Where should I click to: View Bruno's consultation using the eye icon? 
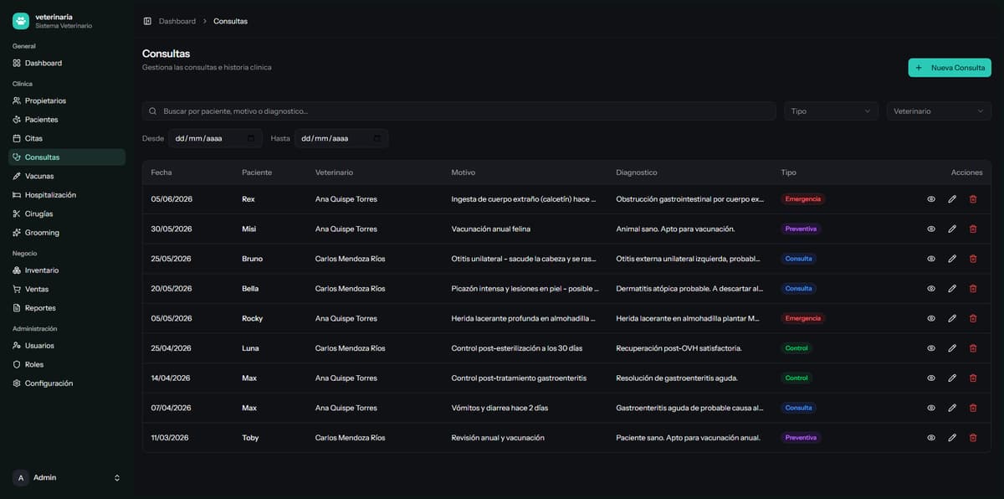pyautogui.click(x=931, y=259)
